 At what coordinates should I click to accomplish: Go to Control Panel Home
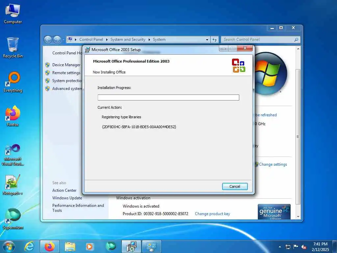pyautogui.click(x=67, y=53)
